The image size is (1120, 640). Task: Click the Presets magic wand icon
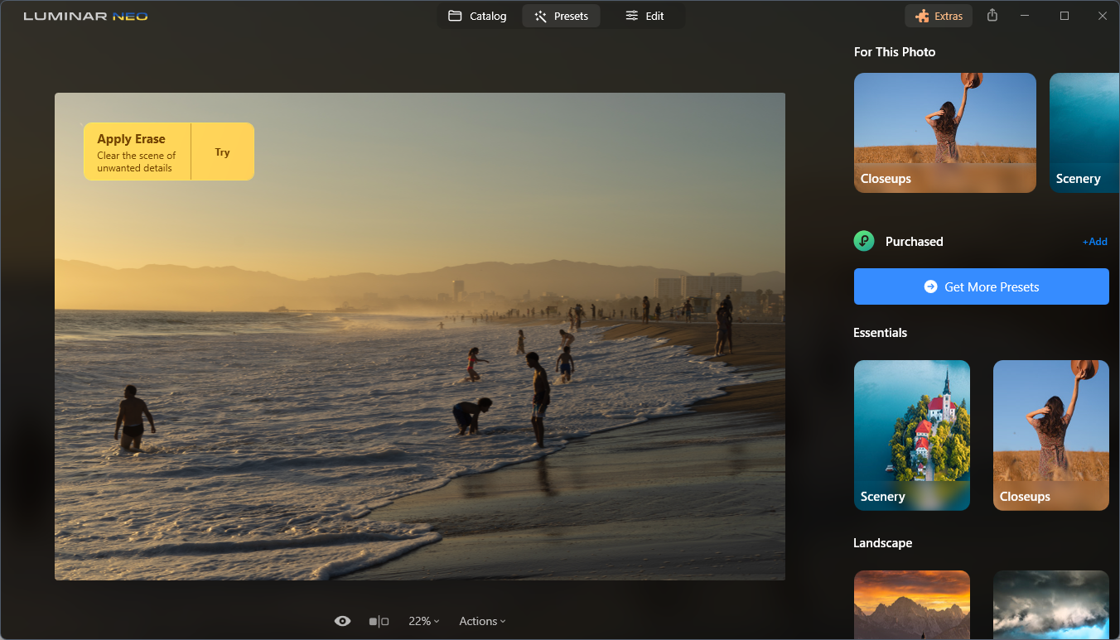pos(540,16)
